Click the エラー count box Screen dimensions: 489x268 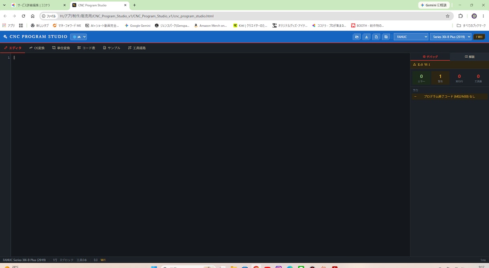tap(421, 78)
